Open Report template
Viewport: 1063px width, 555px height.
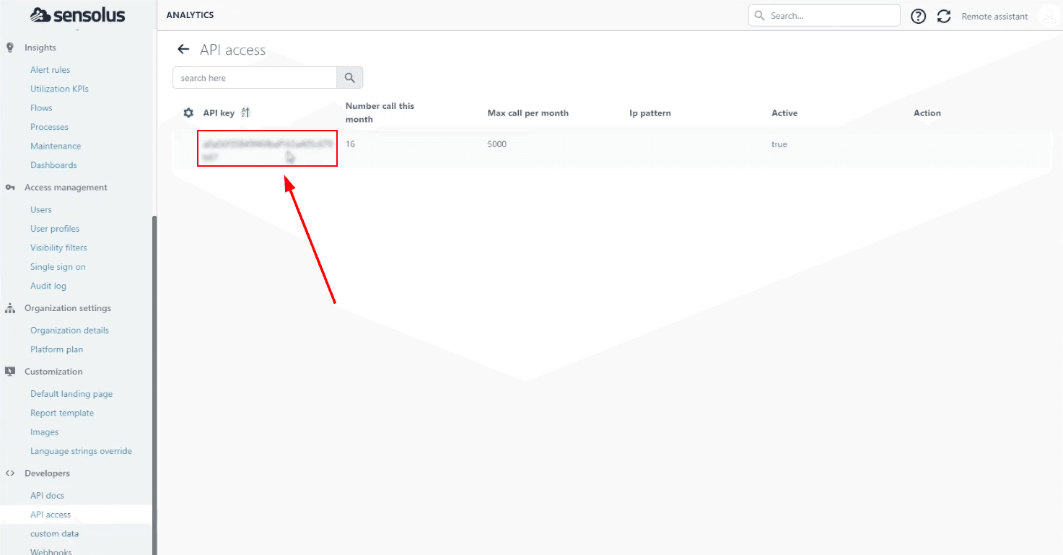coord(62,413)
